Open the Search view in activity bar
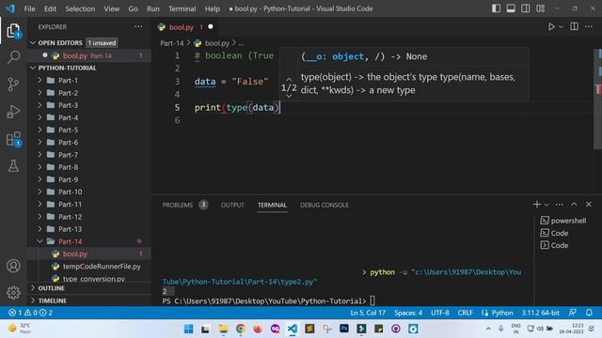The height and width of the screenshot is (338, 602). pos(13,57)
